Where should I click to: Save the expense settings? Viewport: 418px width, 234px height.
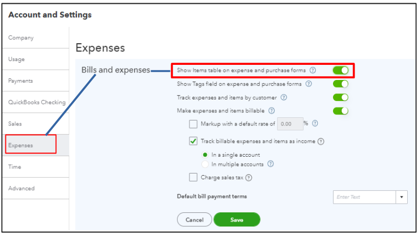tap(237, 219)
